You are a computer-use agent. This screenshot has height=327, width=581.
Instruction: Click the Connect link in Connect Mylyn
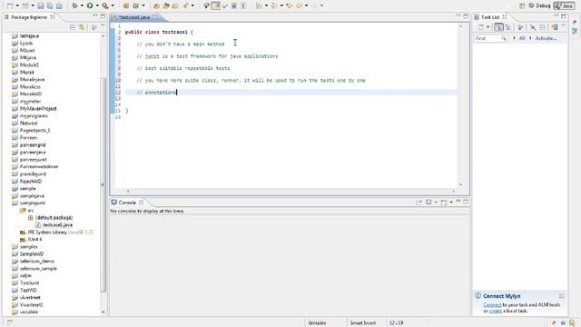click(x=492, y=305)
